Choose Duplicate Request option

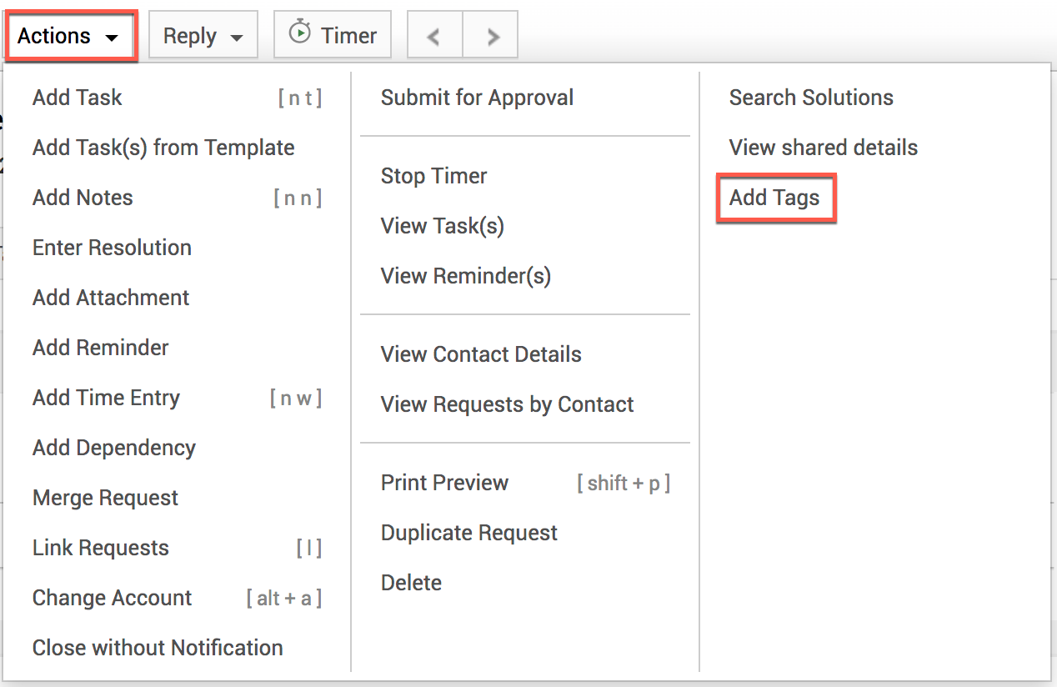[x=468, y=533]
